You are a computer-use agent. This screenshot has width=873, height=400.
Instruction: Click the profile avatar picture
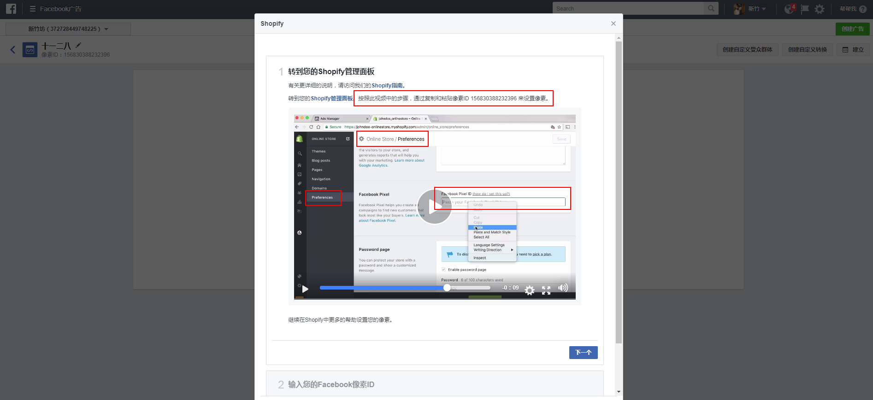739,9
